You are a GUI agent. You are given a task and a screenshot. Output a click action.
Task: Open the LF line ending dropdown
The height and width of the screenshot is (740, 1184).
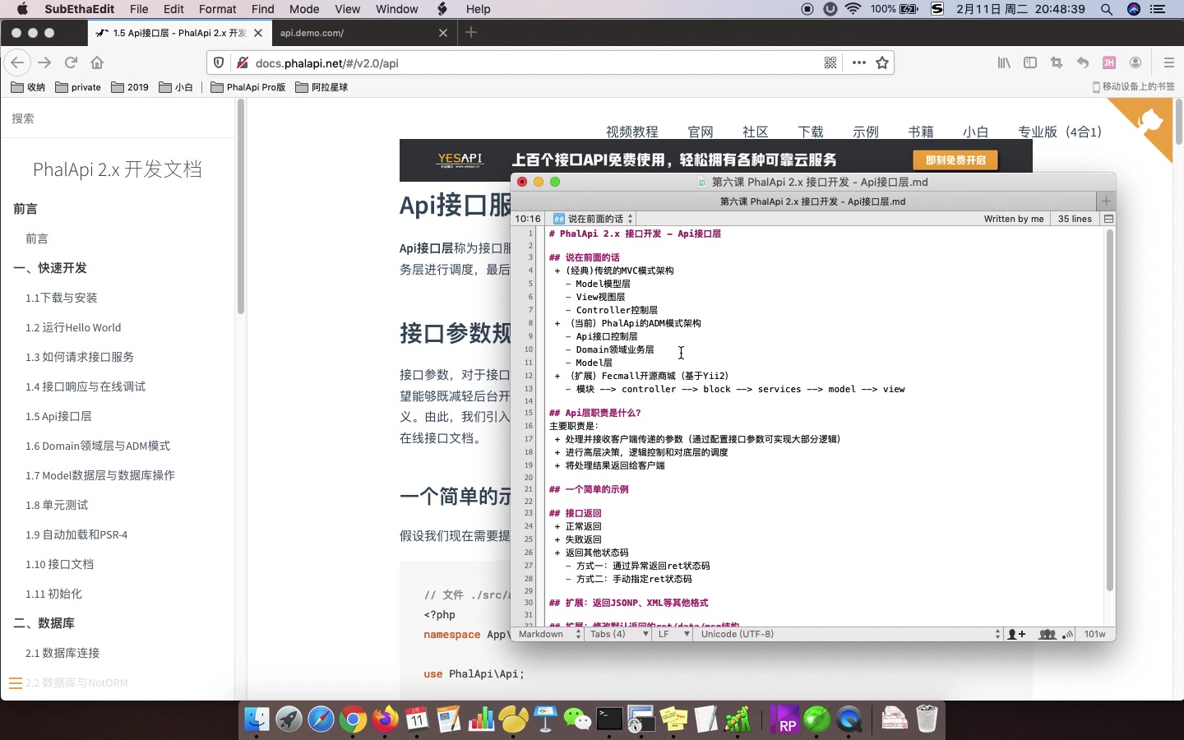click(x=673, y=634)
